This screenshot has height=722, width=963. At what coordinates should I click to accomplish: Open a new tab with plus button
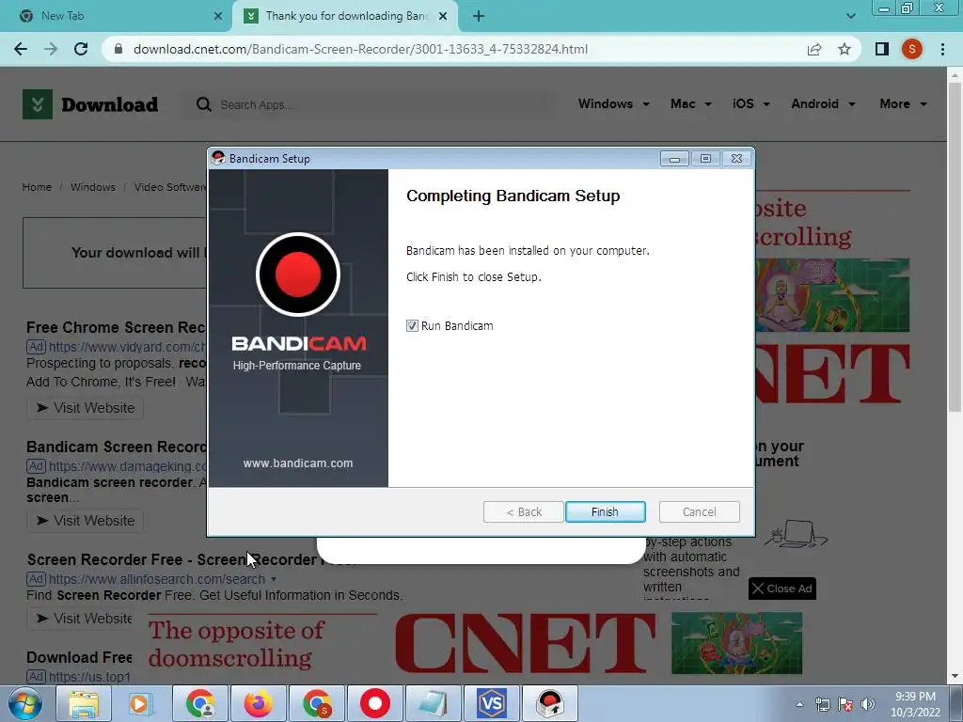pos(479,17)
